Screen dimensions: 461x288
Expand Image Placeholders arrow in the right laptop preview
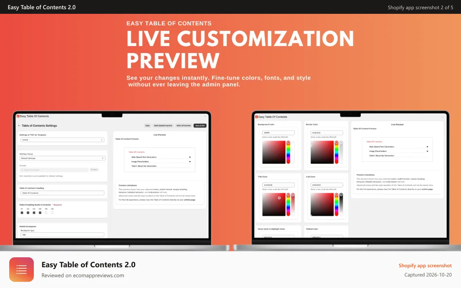pyautogui.click(x=428, y=151)
